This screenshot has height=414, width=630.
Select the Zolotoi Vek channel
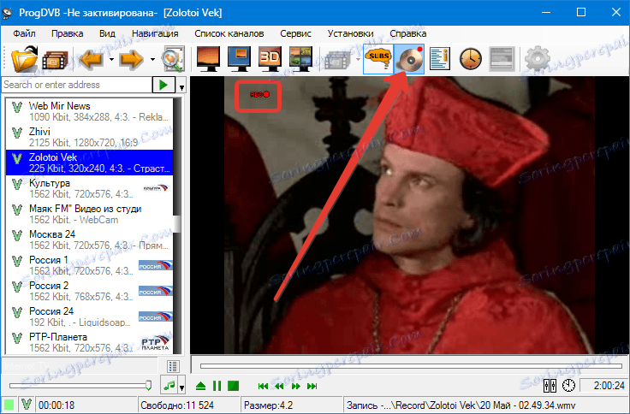click(x=90, y=163)
